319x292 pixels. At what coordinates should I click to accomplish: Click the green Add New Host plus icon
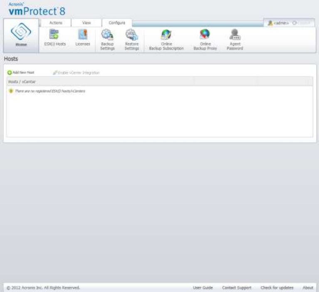10,73
